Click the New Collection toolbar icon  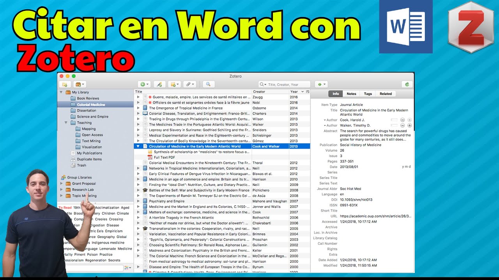pyautogui.click(x=65, y=84)
